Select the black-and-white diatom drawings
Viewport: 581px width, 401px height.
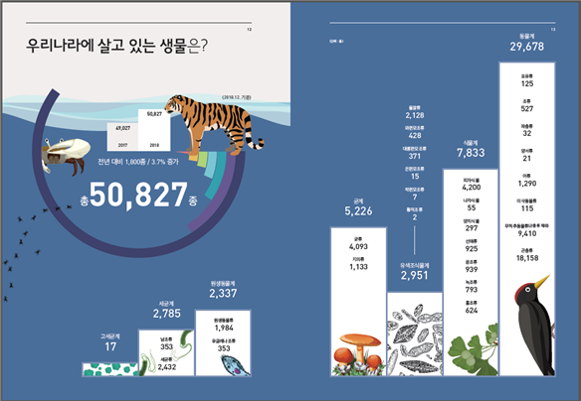[415, 340]
